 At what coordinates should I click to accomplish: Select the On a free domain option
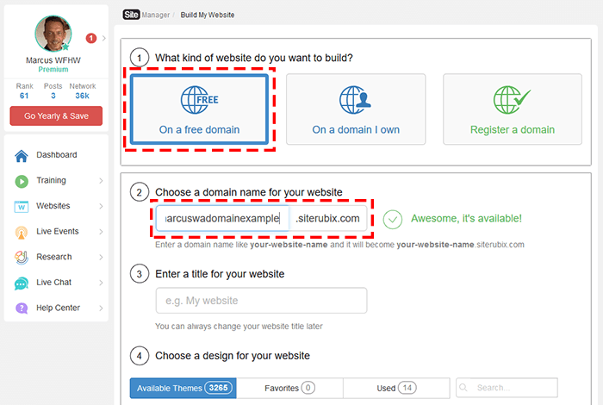pyautogui.click(x=199, y=109)
